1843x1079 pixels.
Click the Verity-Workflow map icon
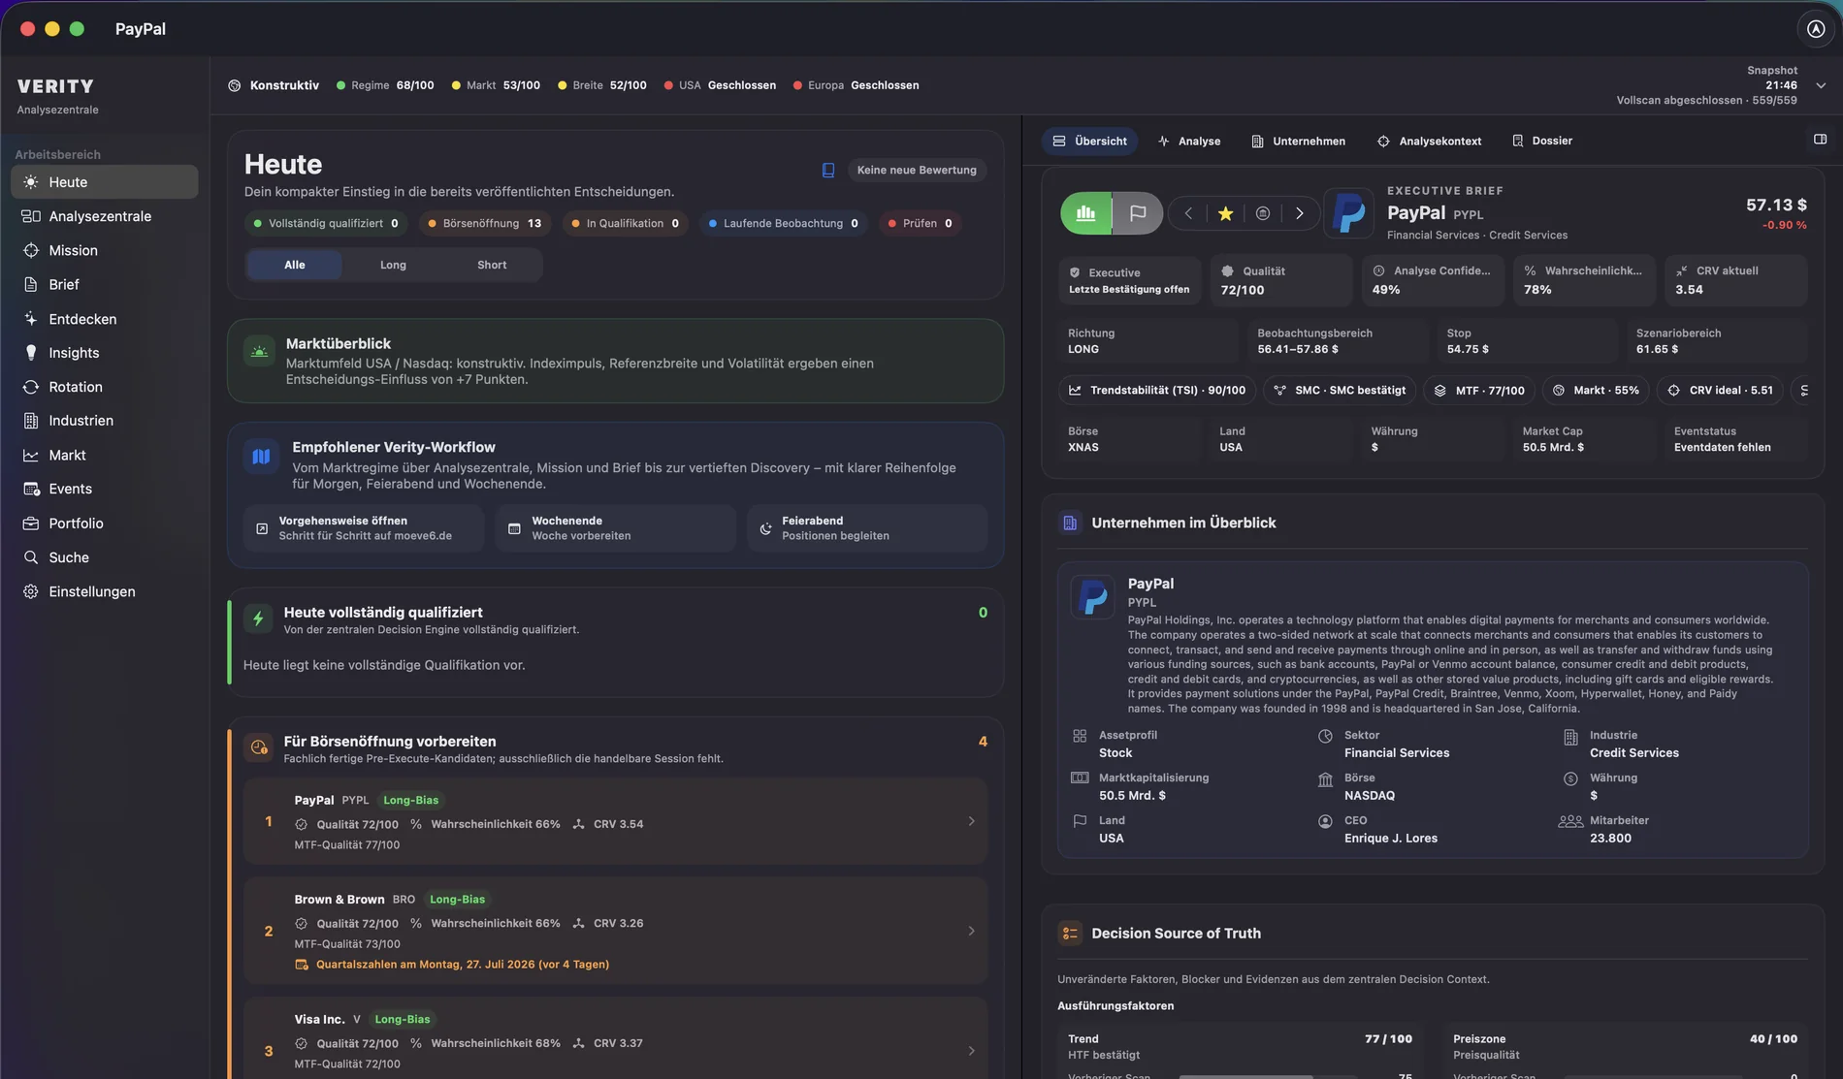tap(261, 456)
